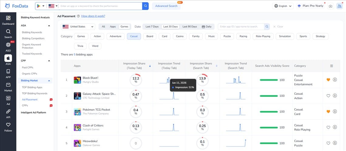This screenshot has width=346, height=151.
Task: Open the user account icon
Action: point(339,6)
